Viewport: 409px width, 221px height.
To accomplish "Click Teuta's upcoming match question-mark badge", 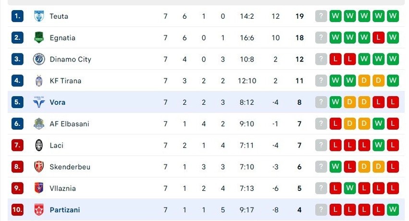I will point(321,16).
